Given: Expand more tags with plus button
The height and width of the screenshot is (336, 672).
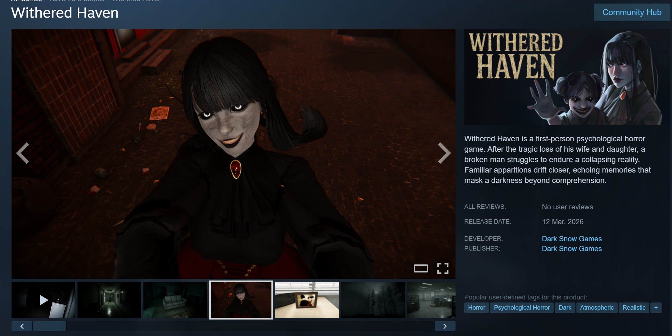Looking at the screenshot, I should tap(656, 307).
